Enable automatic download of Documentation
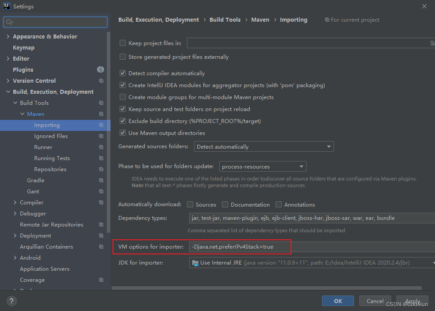Image resolution: width=435 pixels, height=311 pixels. (225, 204)
